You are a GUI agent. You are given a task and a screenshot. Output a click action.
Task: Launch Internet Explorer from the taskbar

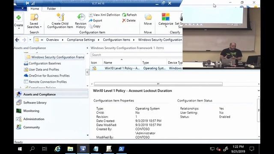(57, 149)
